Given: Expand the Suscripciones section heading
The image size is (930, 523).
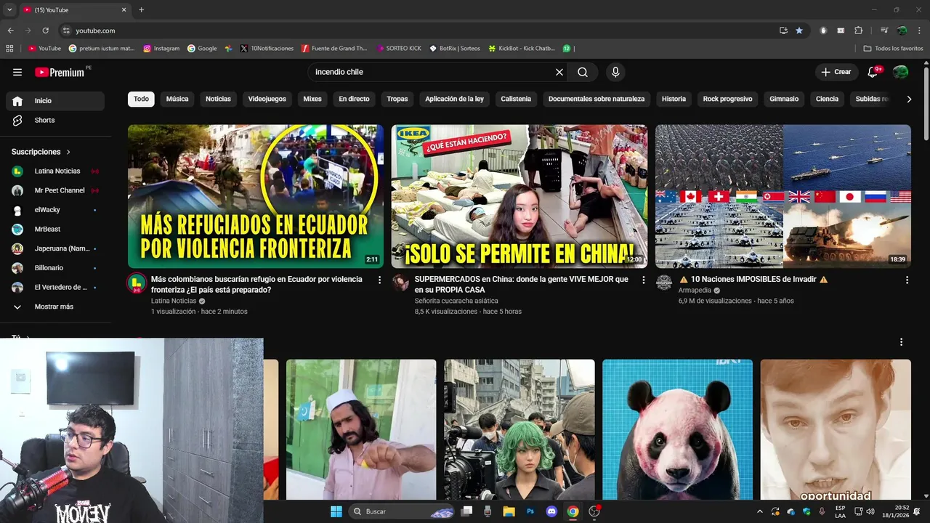Looking at the screenshot, I should 41,152.
